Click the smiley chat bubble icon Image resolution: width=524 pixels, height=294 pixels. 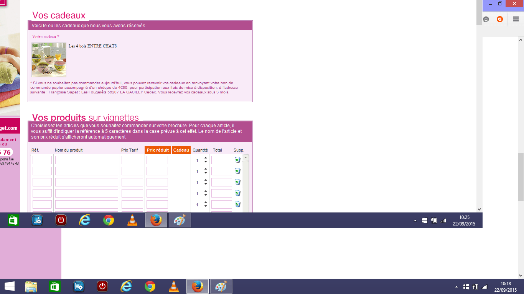[x=486, y=19]
